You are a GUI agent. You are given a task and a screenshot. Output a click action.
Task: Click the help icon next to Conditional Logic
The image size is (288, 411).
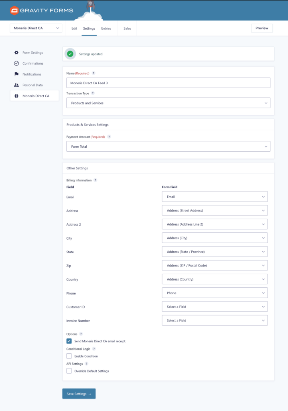click(x=94, y=349)
